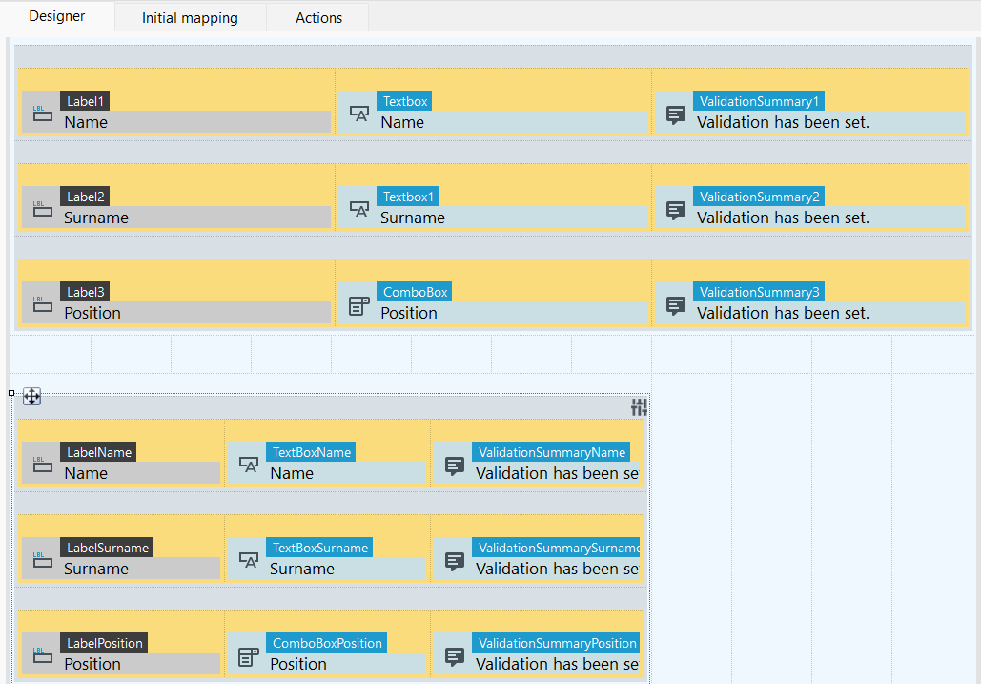Select the ValidationSummaryName name tag
Image resolution: width=981 pixels, height=684 pixels.
pyautogui.click(x=551, y=452)
